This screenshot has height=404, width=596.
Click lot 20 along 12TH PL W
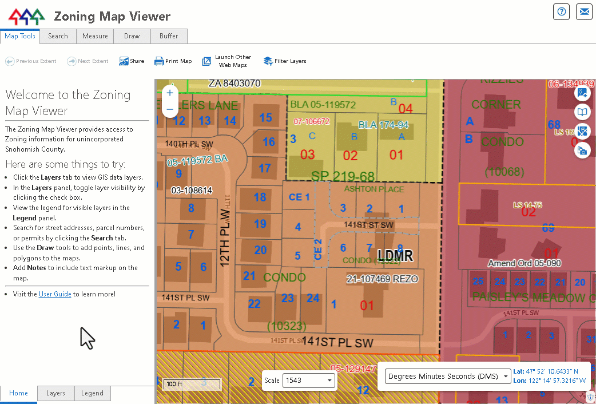click(260, 250)
